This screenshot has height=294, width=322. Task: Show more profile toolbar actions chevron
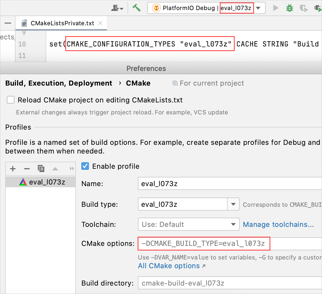click(x=72, y=169)
